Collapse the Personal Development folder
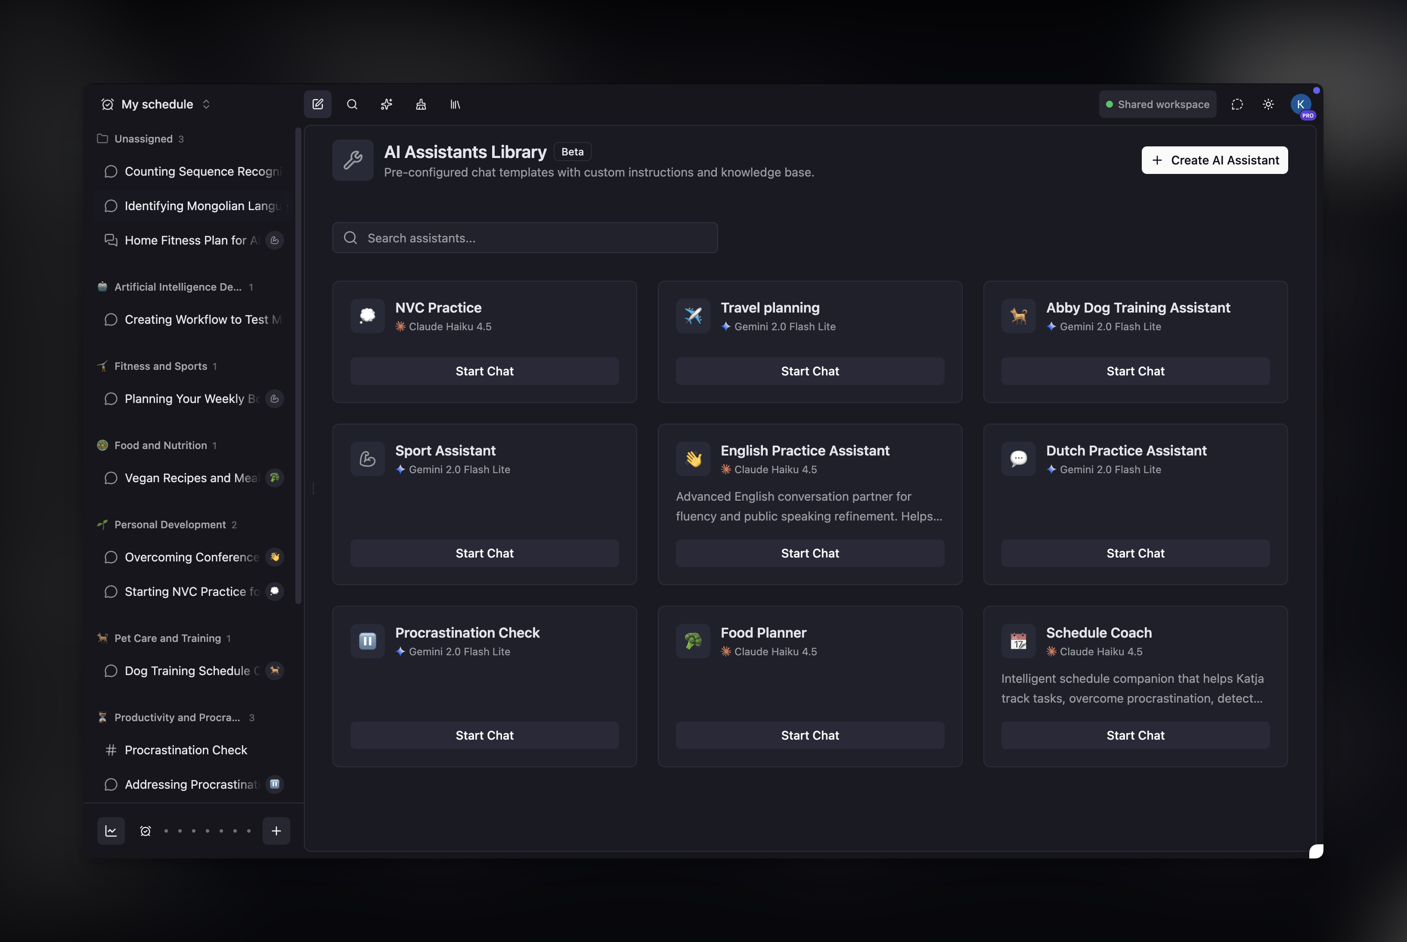This screenshot has height=942, width=1407. coord(167,524)
